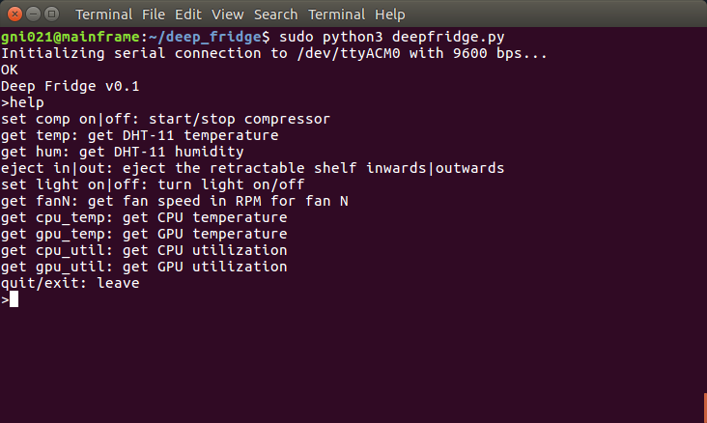This screenshot has width=707, height=423.
Task: Click the 'quit/exit: leave' help line
Action: [x=71, y=283]
